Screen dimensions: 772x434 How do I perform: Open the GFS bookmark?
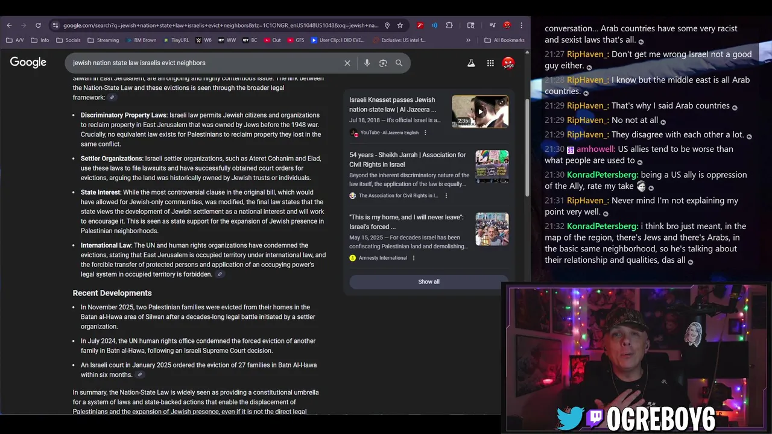[x=296, y=40]
